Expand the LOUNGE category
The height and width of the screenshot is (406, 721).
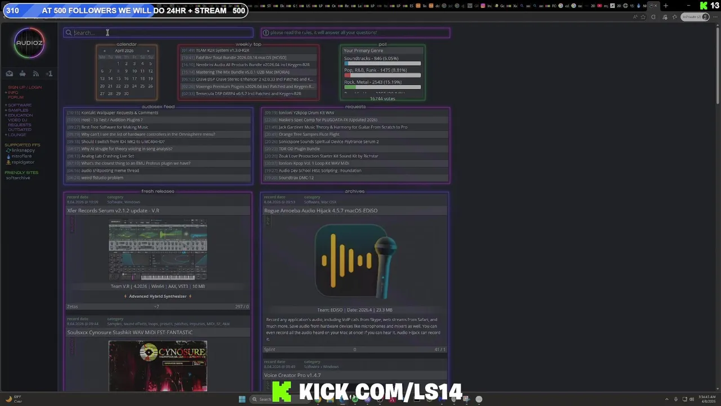point(16,135)
